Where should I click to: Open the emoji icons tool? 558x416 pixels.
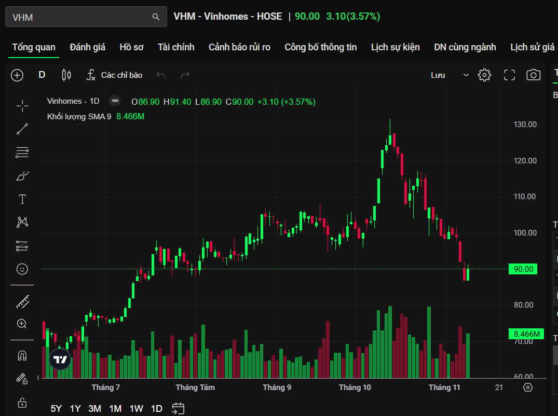click(x=22, y=269)
